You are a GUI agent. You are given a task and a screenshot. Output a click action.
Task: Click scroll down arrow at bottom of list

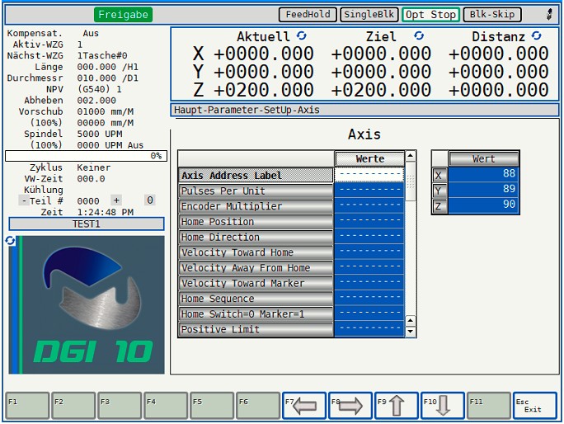tap(411, 332)
